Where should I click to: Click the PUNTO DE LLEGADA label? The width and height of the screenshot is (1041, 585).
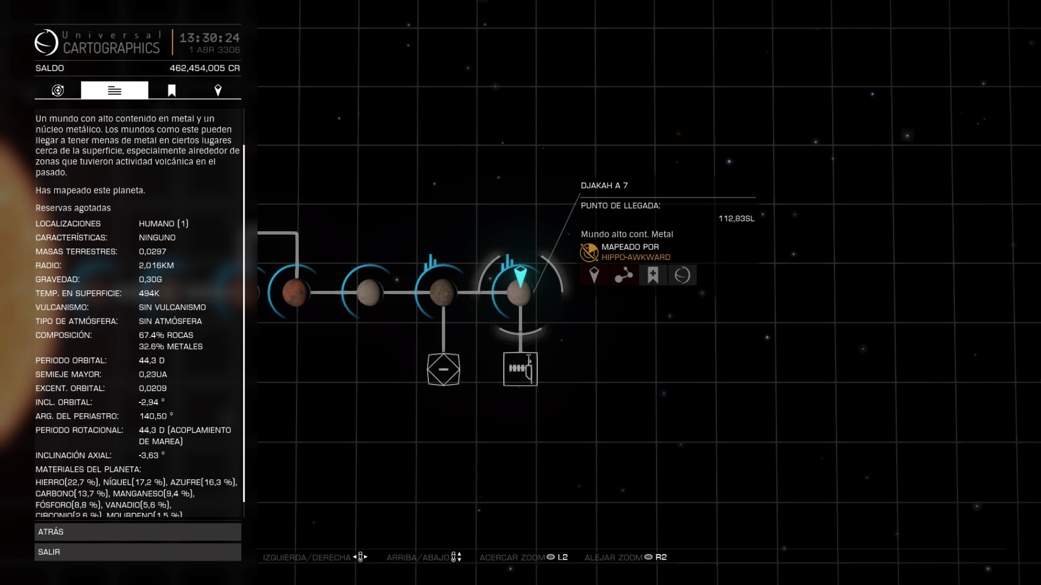pos(620,206)
